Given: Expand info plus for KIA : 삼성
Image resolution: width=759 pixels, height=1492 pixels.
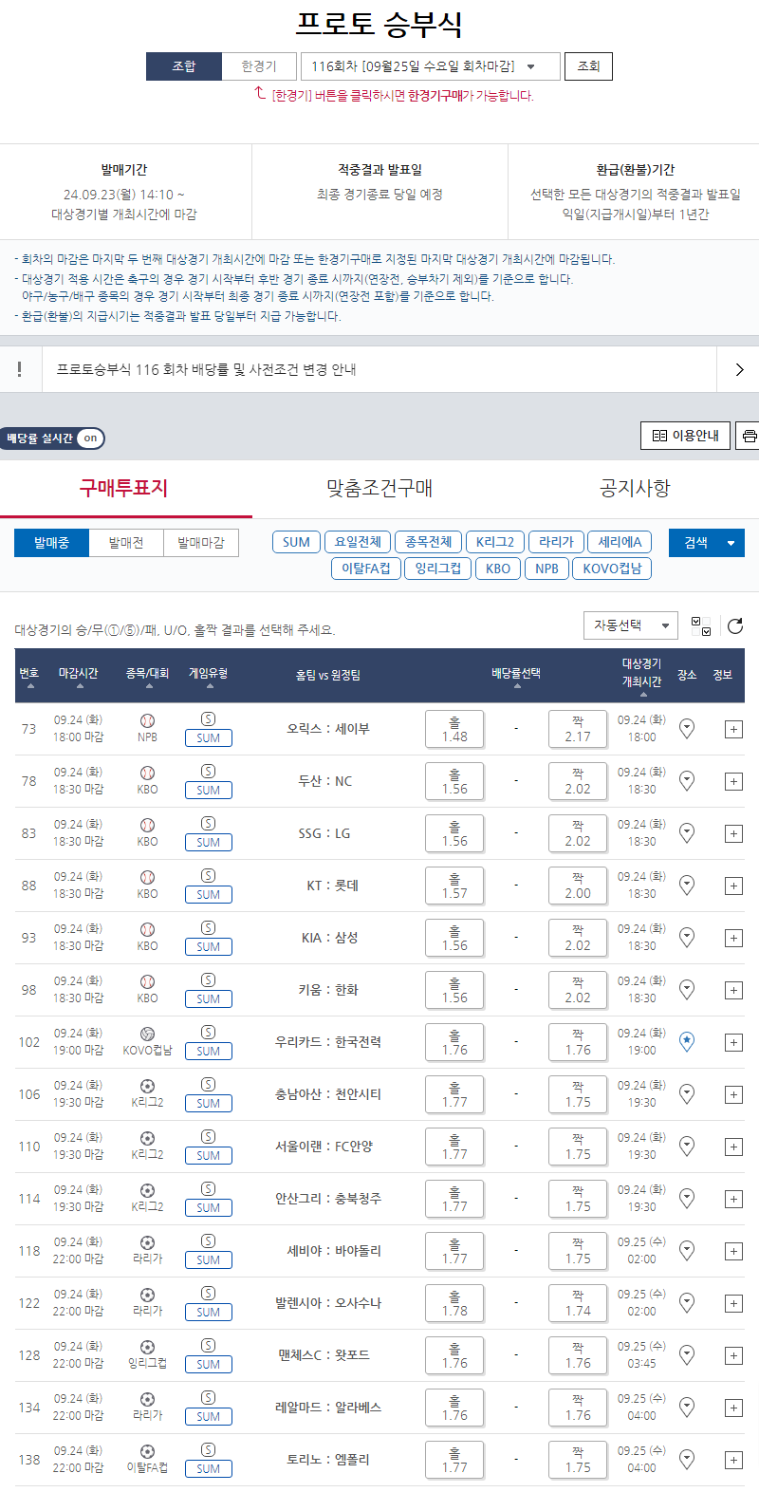Looking at the screenshot, I should [x=733, y=938].
